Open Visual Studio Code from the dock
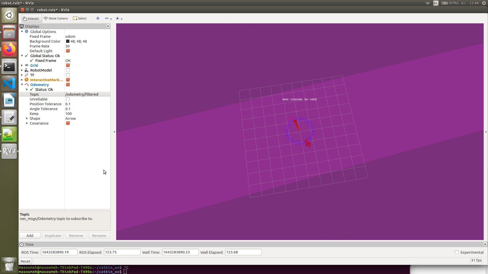 9,83
